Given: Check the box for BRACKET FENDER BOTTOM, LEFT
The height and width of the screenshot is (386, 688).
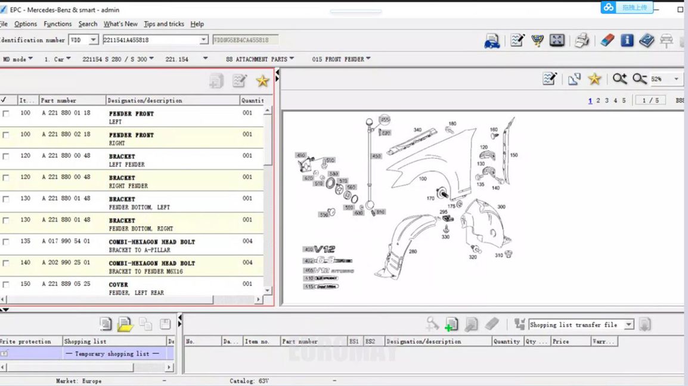Looking at the screenshot, I should [6, 199].
